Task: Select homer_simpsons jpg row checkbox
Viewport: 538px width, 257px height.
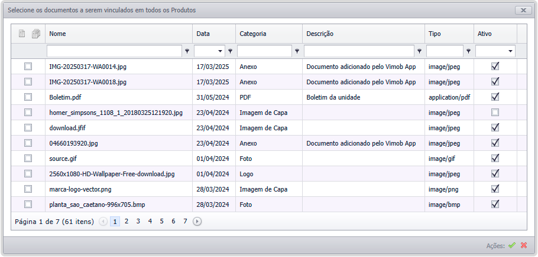Action: pyautogui.click(x=28, y=112)
